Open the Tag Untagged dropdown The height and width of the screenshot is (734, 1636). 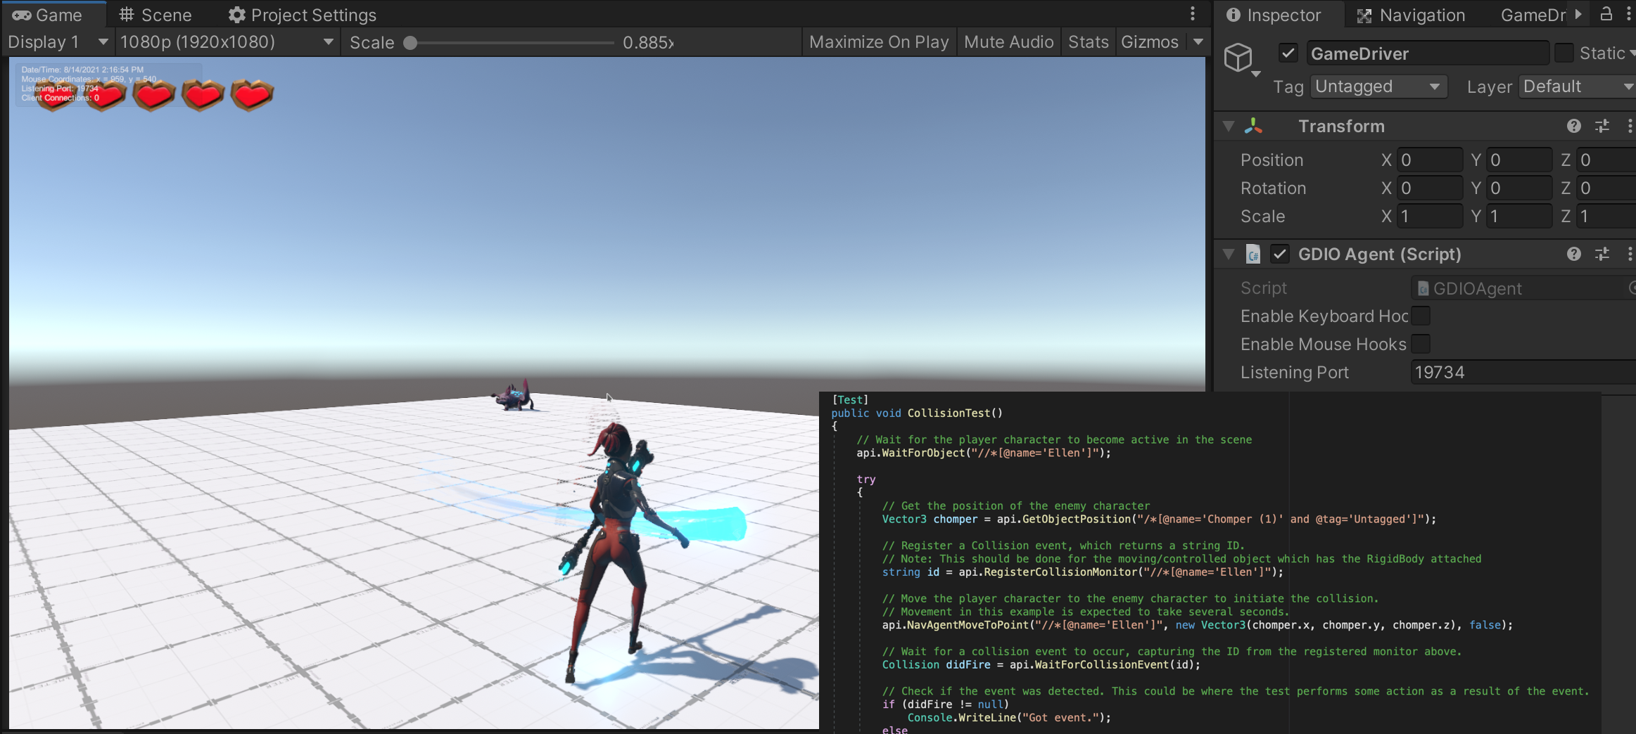(1378, 86)
